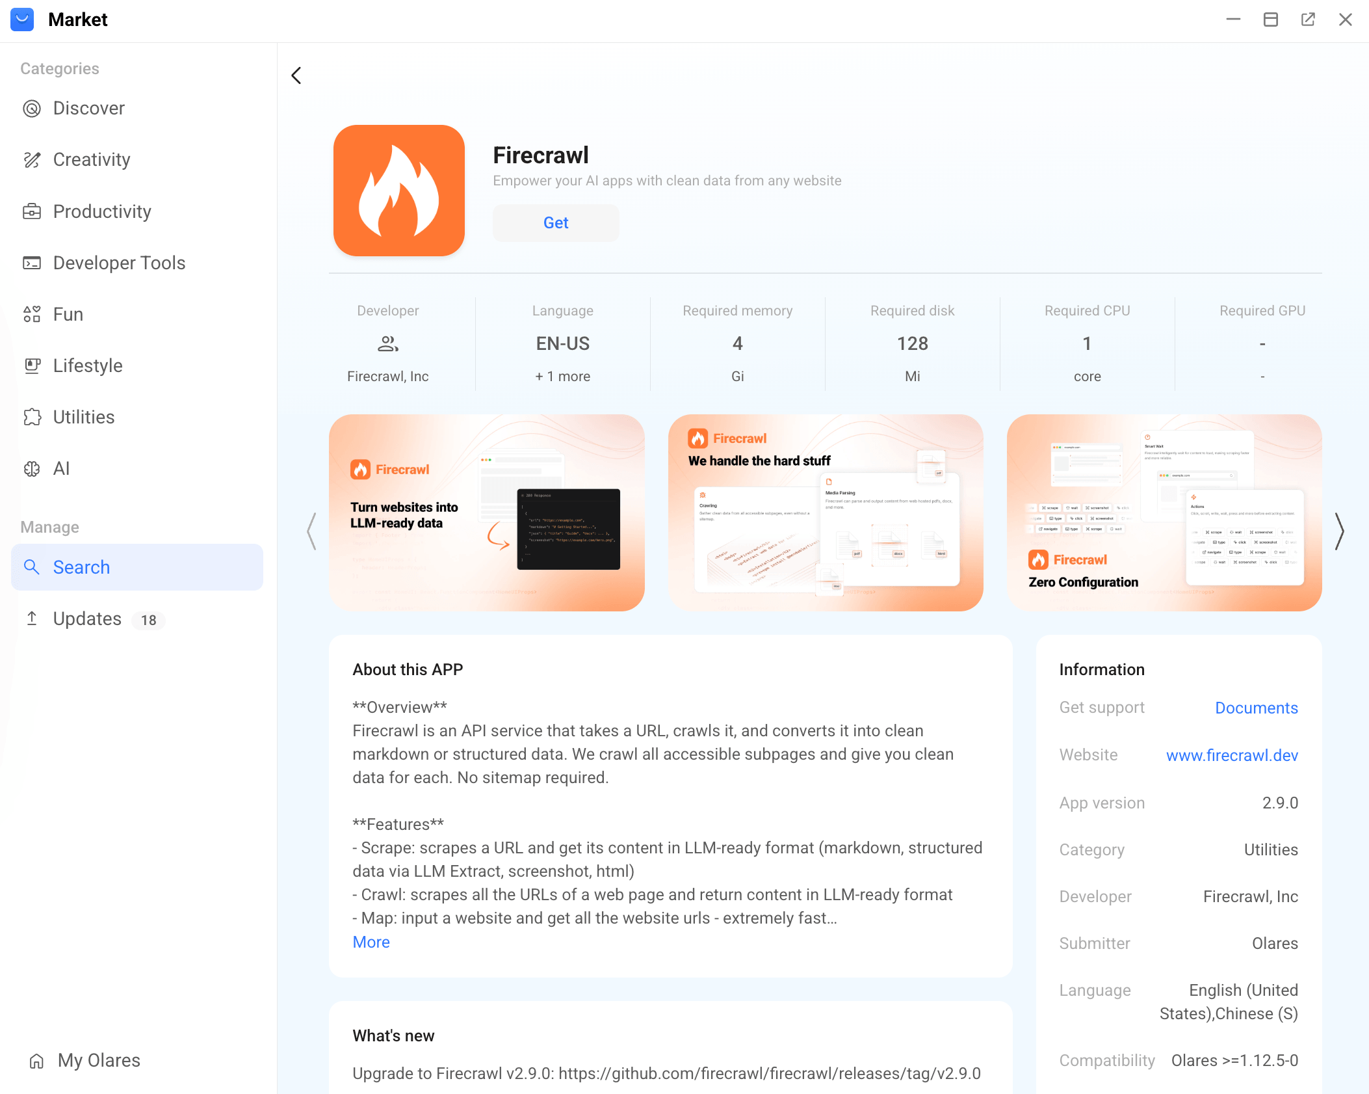Open 'Turn websites into LLM-ready data' screenshot

coord(486,513)
